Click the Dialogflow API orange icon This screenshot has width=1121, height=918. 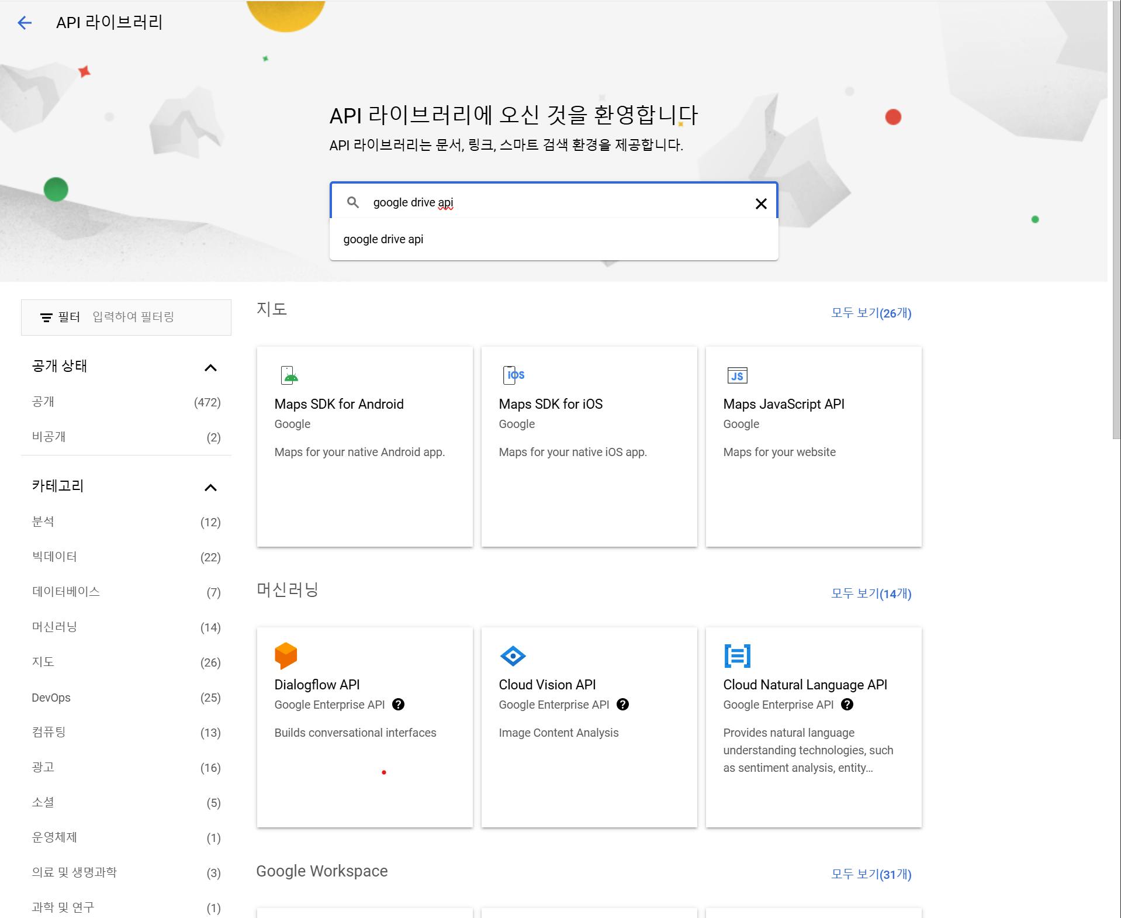286,655
